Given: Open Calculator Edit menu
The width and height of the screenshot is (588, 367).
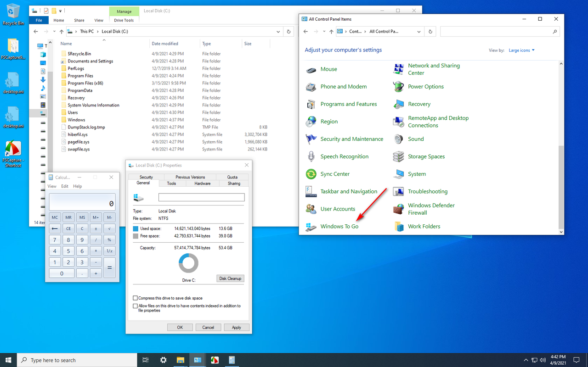Looking at the screenshot, I should click(65, 186).
